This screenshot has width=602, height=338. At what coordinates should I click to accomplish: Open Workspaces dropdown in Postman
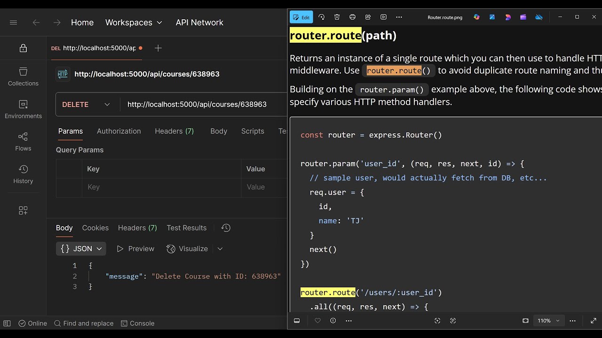tap(134, 23)
